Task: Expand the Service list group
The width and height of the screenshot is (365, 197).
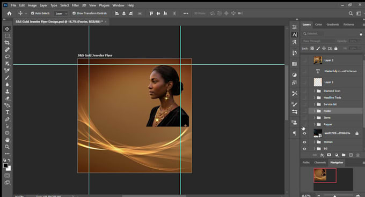Action: (x=315, y=104)
